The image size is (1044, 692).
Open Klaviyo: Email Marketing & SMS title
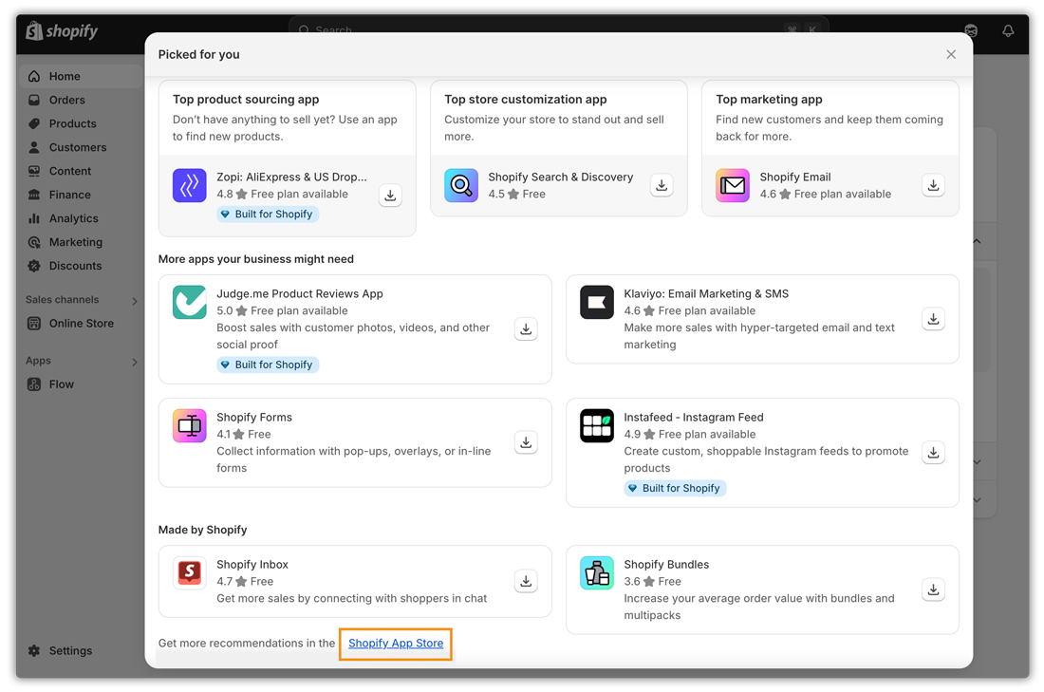(706, 293)
